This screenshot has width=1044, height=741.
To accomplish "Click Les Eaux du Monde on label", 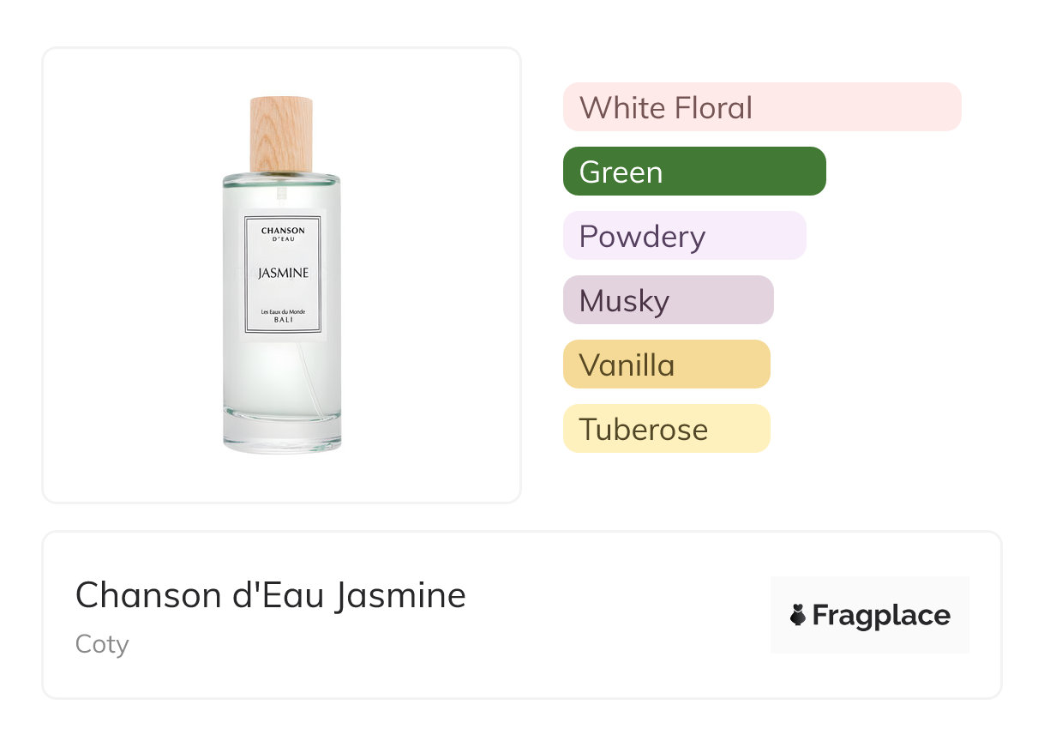I will coord(283,310).
